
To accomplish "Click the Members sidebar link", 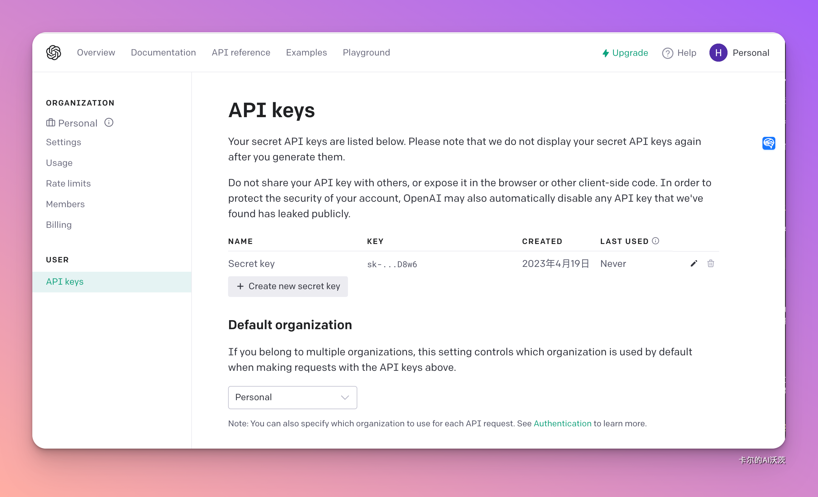I will (x=65, y=204).
